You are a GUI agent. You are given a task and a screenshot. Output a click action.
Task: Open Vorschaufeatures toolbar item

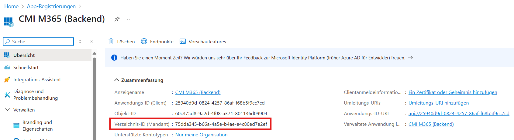203,42
